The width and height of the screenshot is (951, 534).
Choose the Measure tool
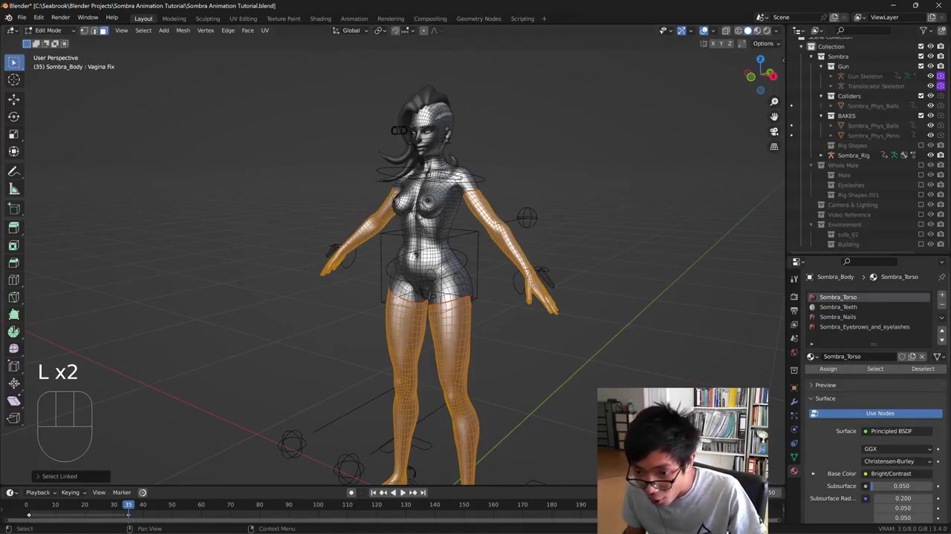[x=13, y=190]
